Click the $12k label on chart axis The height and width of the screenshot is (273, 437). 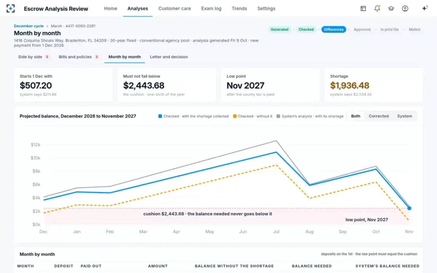click(x=35, y=145)
